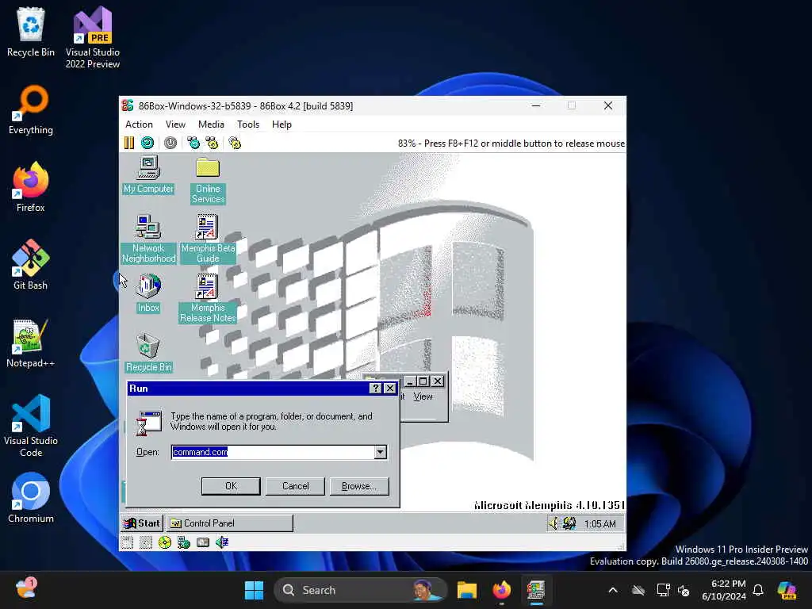Click the Run dialog help question mark button
This screenshot has width=812, height=609.
(x=375, y=389)
